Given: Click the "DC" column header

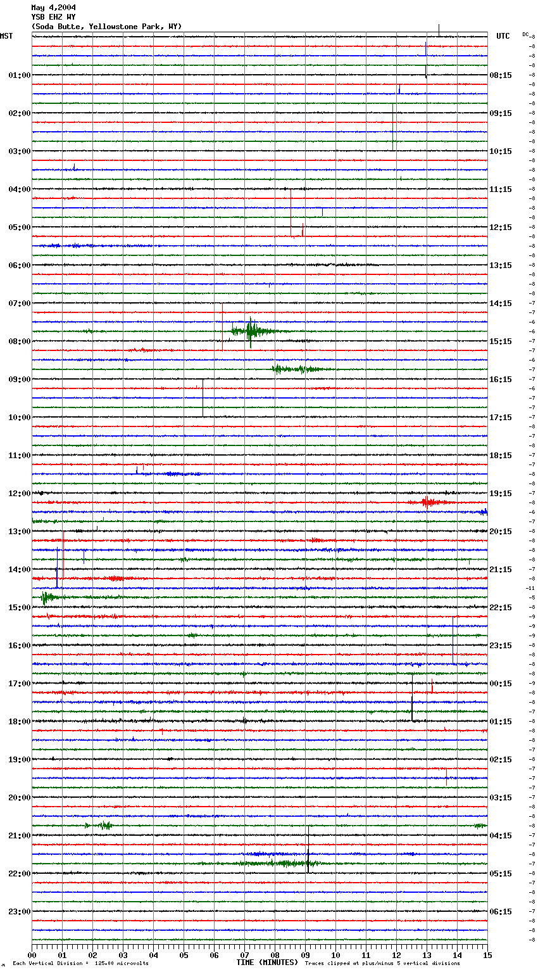Looking at the screenshot, I should (x=525, y=34).
